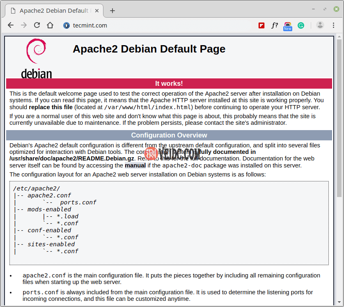
Task: Open a new tab with plus button
Action: point(112,11)
